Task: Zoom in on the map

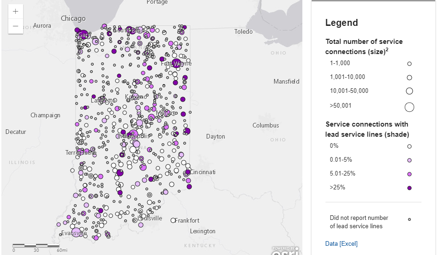Action: click(16, 12)
